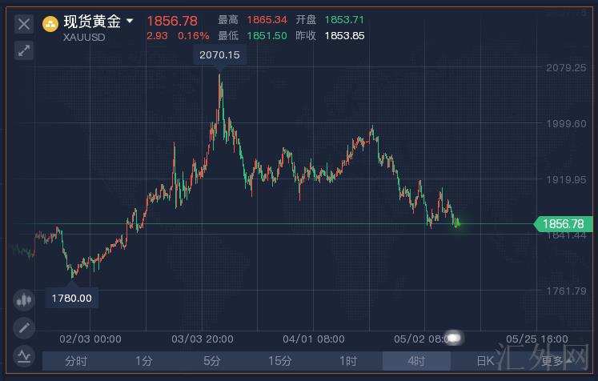
Task: Click the 1780.00 low price label
Action: pyautogui.click(x=72, y=298)
